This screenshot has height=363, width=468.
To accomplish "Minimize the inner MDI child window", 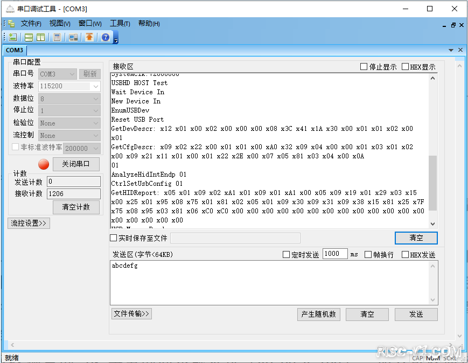I will pyautogui.click(x=444, y=25).
